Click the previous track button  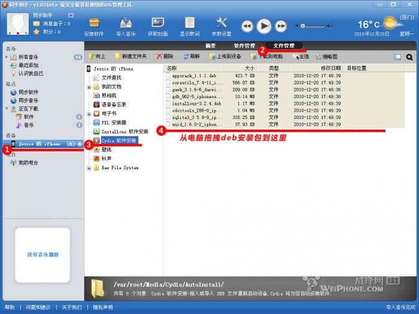pyautogui.click(x=247, y=26)
